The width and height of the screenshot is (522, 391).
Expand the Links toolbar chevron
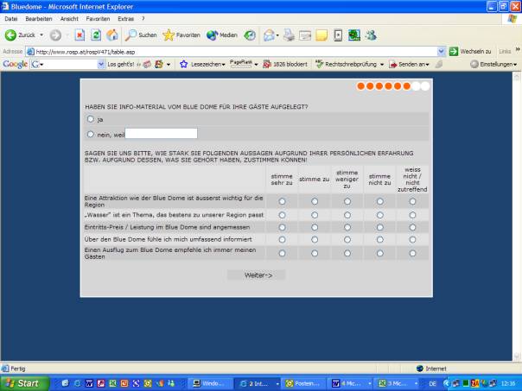pos(518,49)
